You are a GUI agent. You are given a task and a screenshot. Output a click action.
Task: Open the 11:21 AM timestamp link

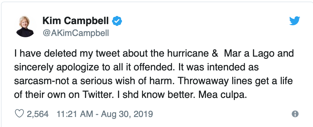pos(75,114)
